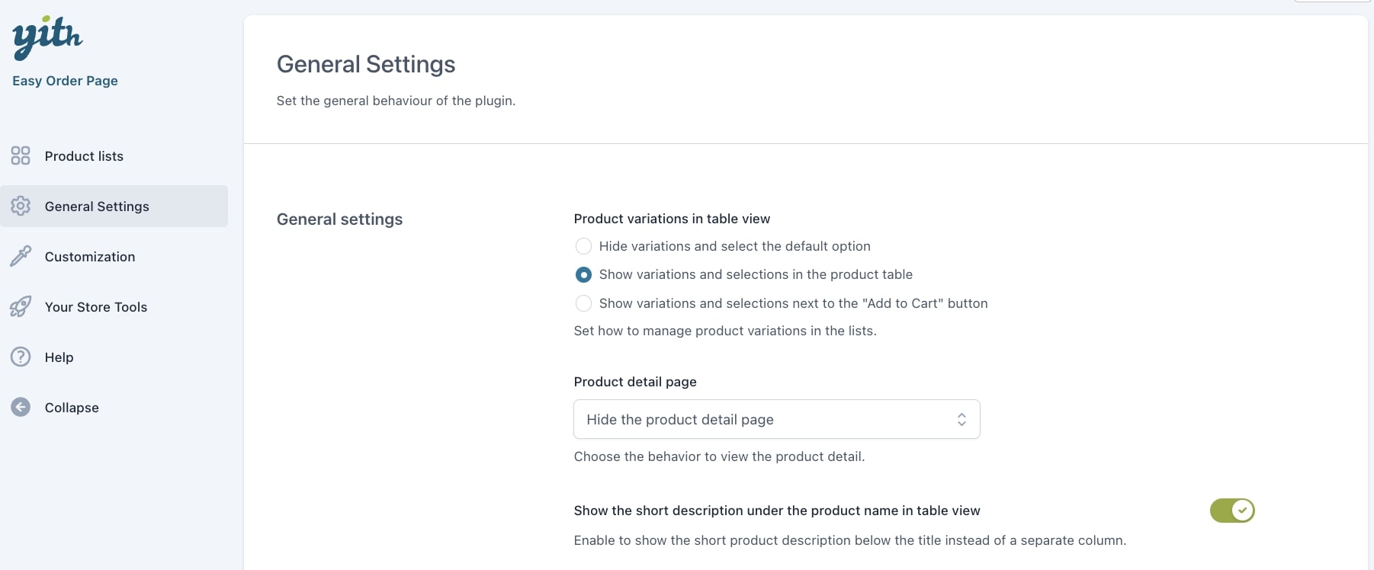Click 'Set the general behaviour of the plugin.' text
Screen dimensions: 1374x570
click(x=396, y=101)
